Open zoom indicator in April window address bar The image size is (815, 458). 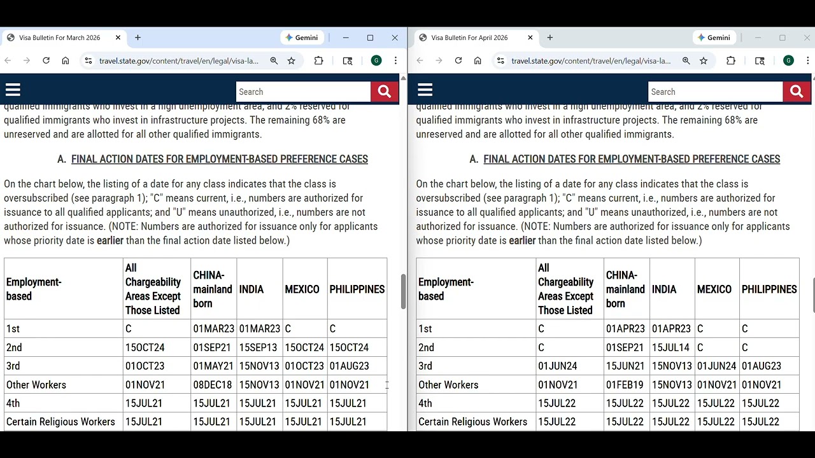pos(686,60)
